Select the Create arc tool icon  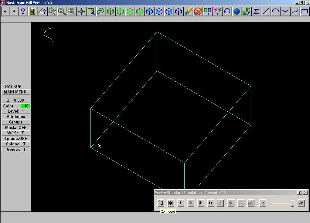pos(275,12)
